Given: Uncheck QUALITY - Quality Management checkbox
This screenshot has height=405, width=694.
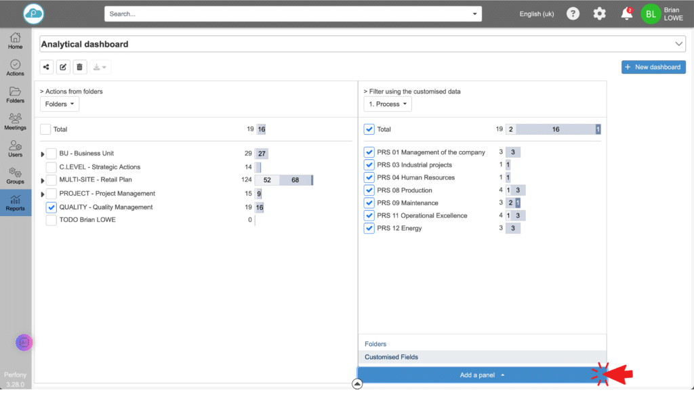Looking at the screenshot, I should [x=51, y=207].
